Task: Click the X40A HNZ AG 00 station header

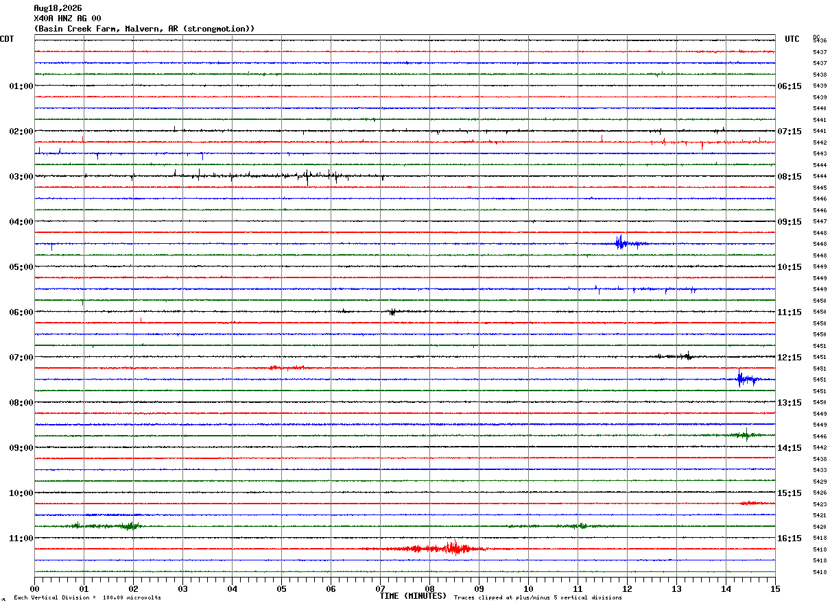Action: point(67,18)
